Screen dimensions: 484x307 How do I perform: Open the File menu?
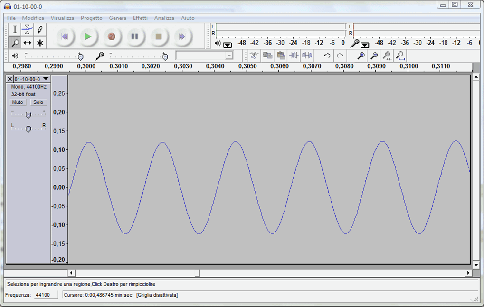(11, 18)
